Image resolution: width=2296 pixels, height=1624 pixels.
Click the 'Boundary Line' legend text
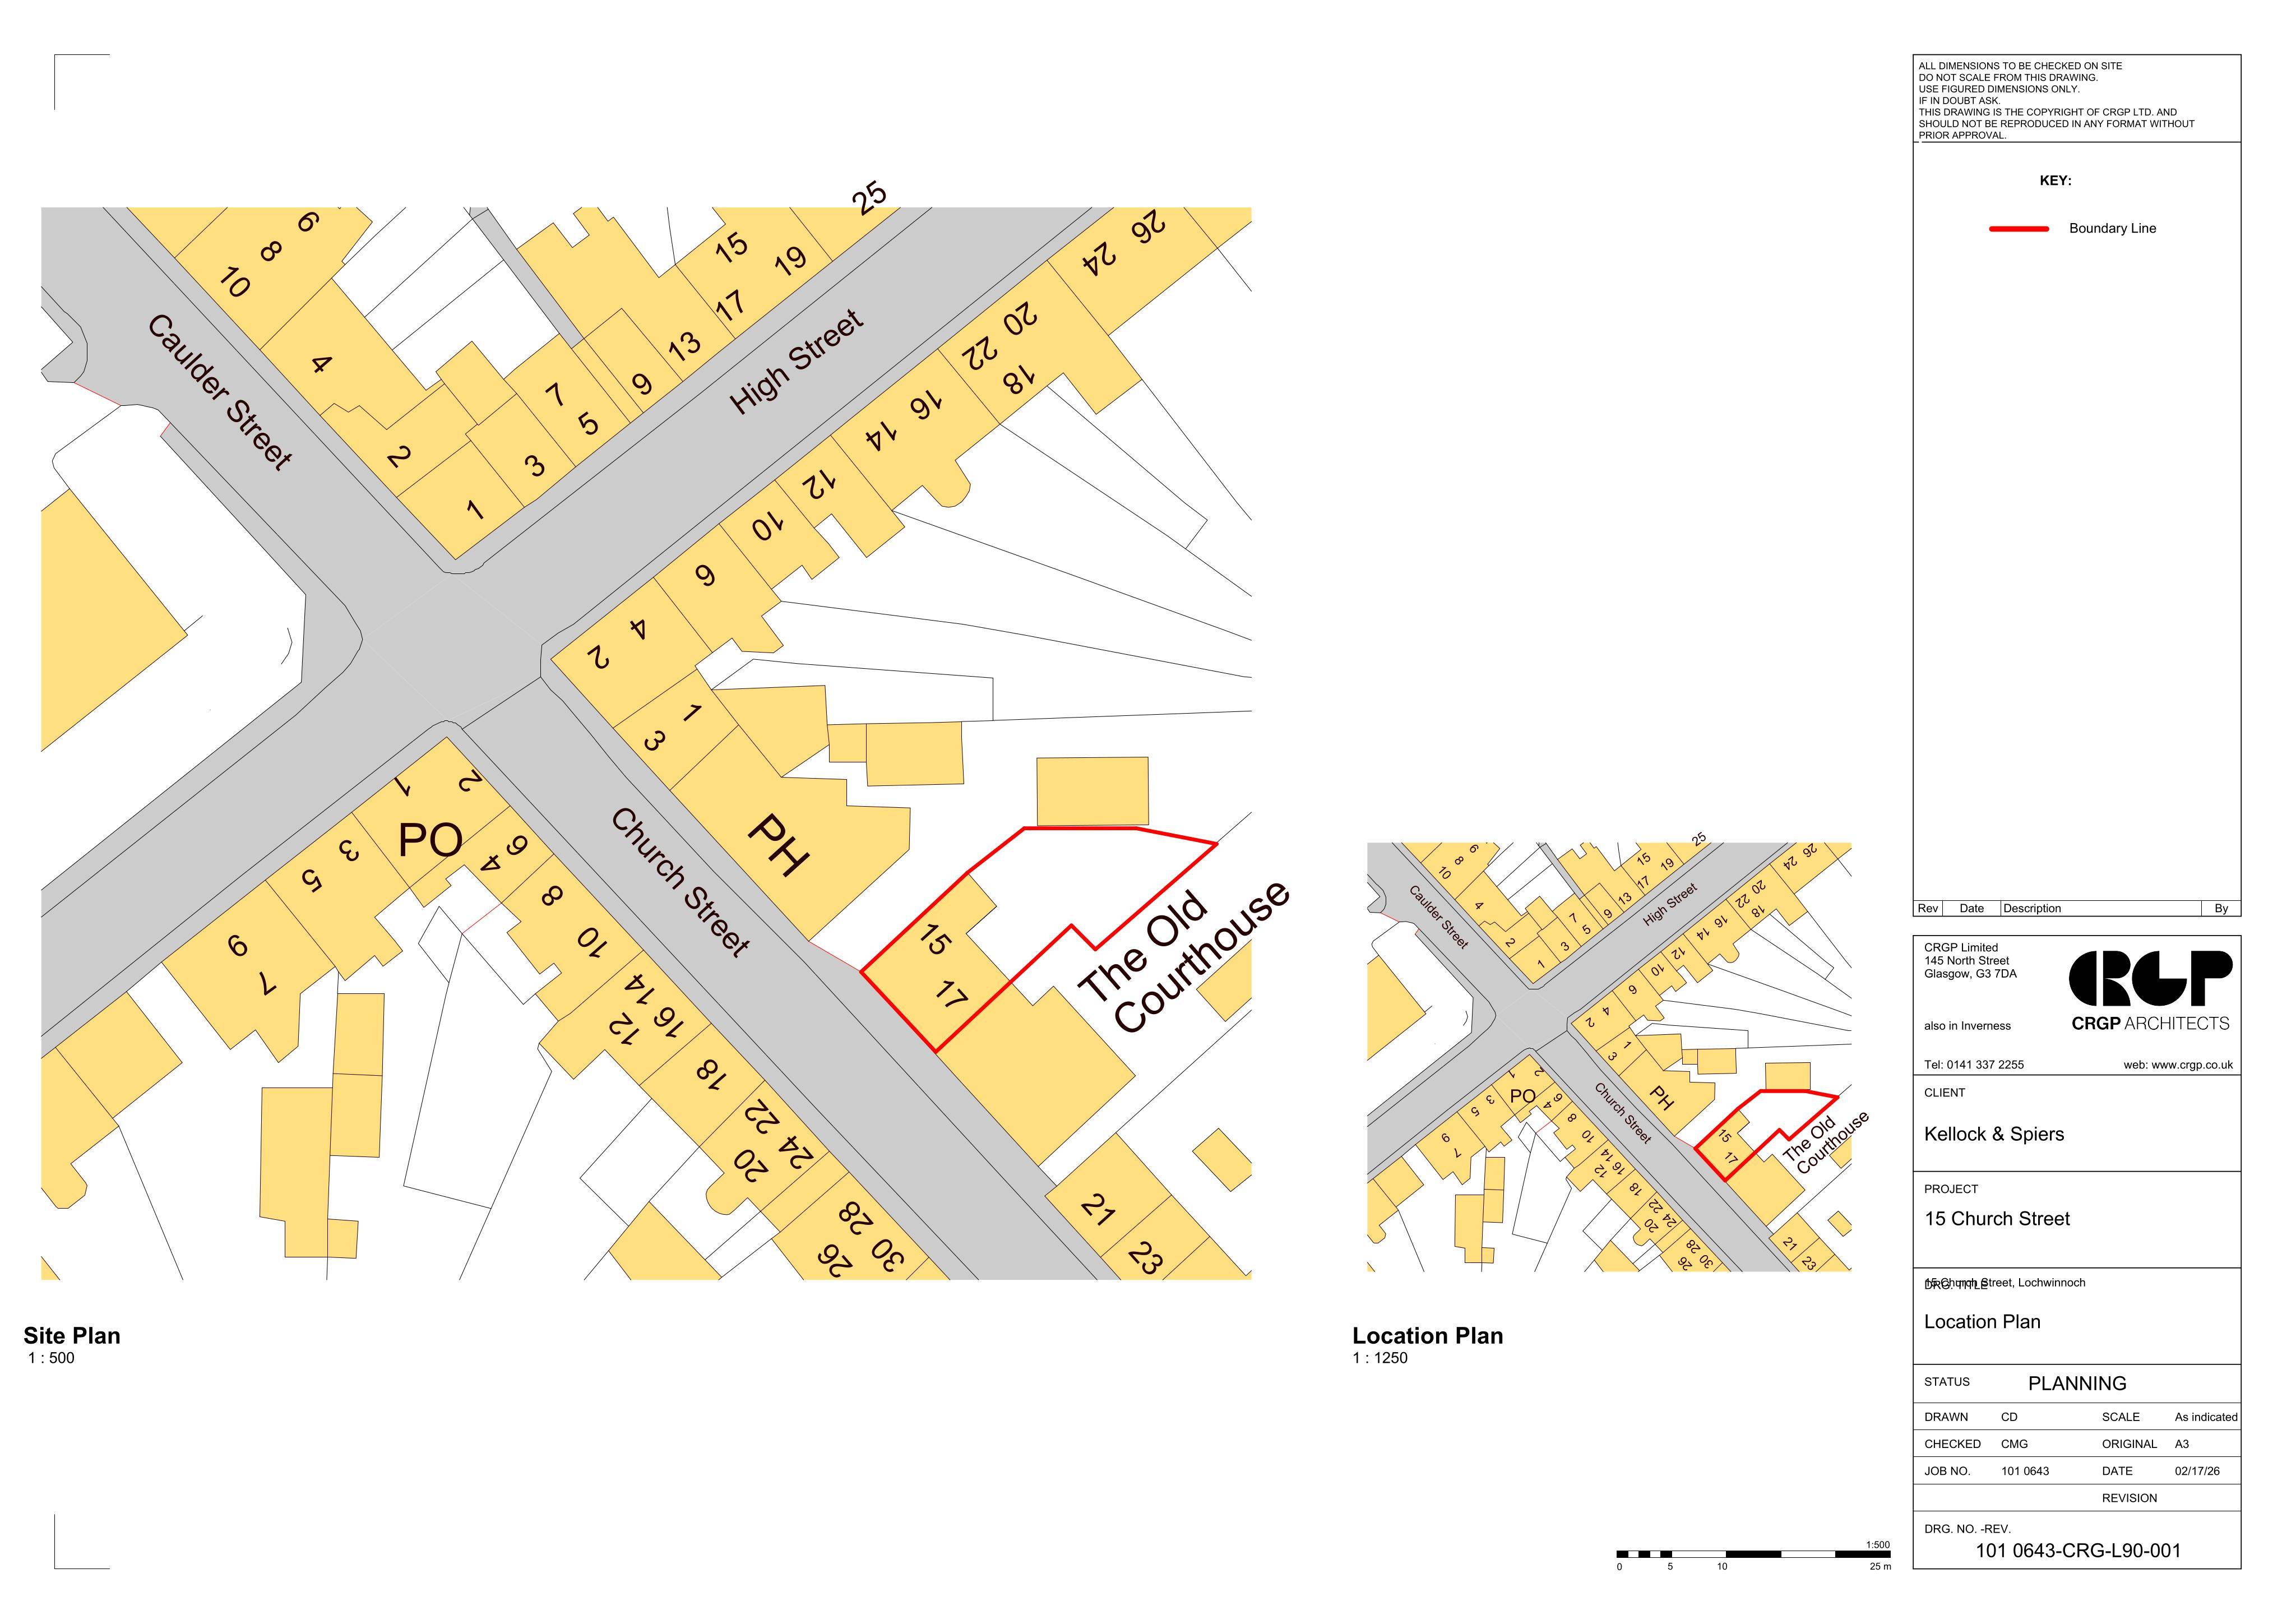pyautogui.click(x=2112, y=229)
